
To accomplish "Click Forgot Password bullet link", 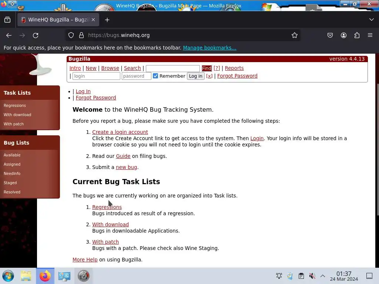I will (x=96, y=98).
